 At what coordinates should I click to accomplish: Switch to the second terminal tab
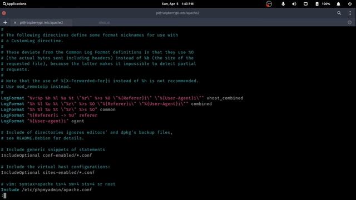click(104, 22)
